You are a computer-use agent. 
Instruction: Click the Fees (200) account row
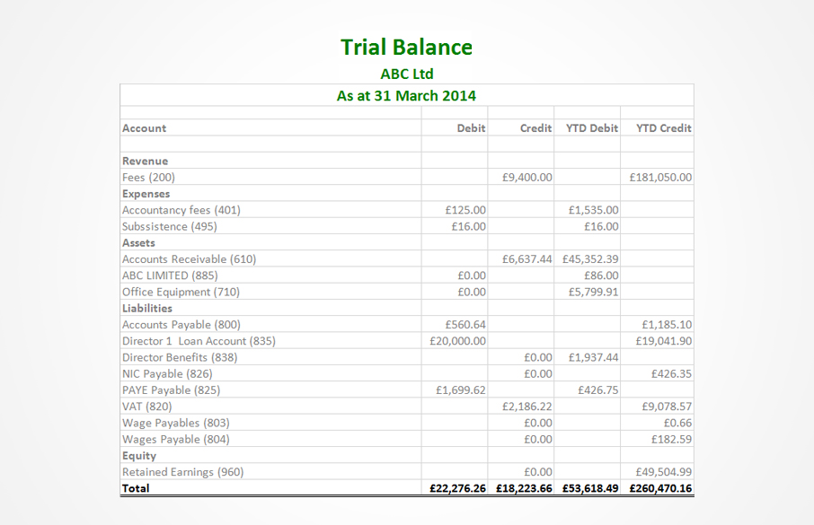pyautogui.click(x=149, y=178)
